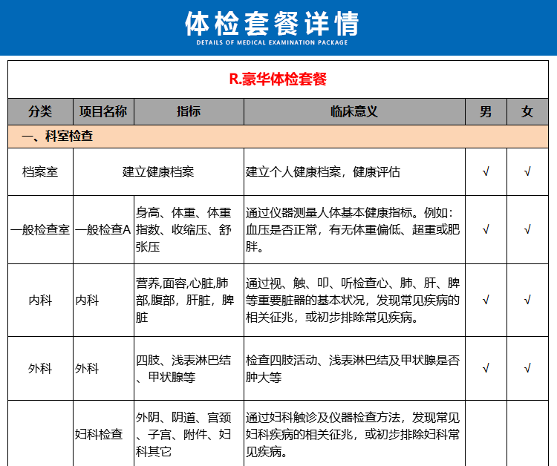Click the 男 checkmark in 外科 row
The width and height of the screenshot is (557, 466).
pyautogui.click(x=486, y=368)
